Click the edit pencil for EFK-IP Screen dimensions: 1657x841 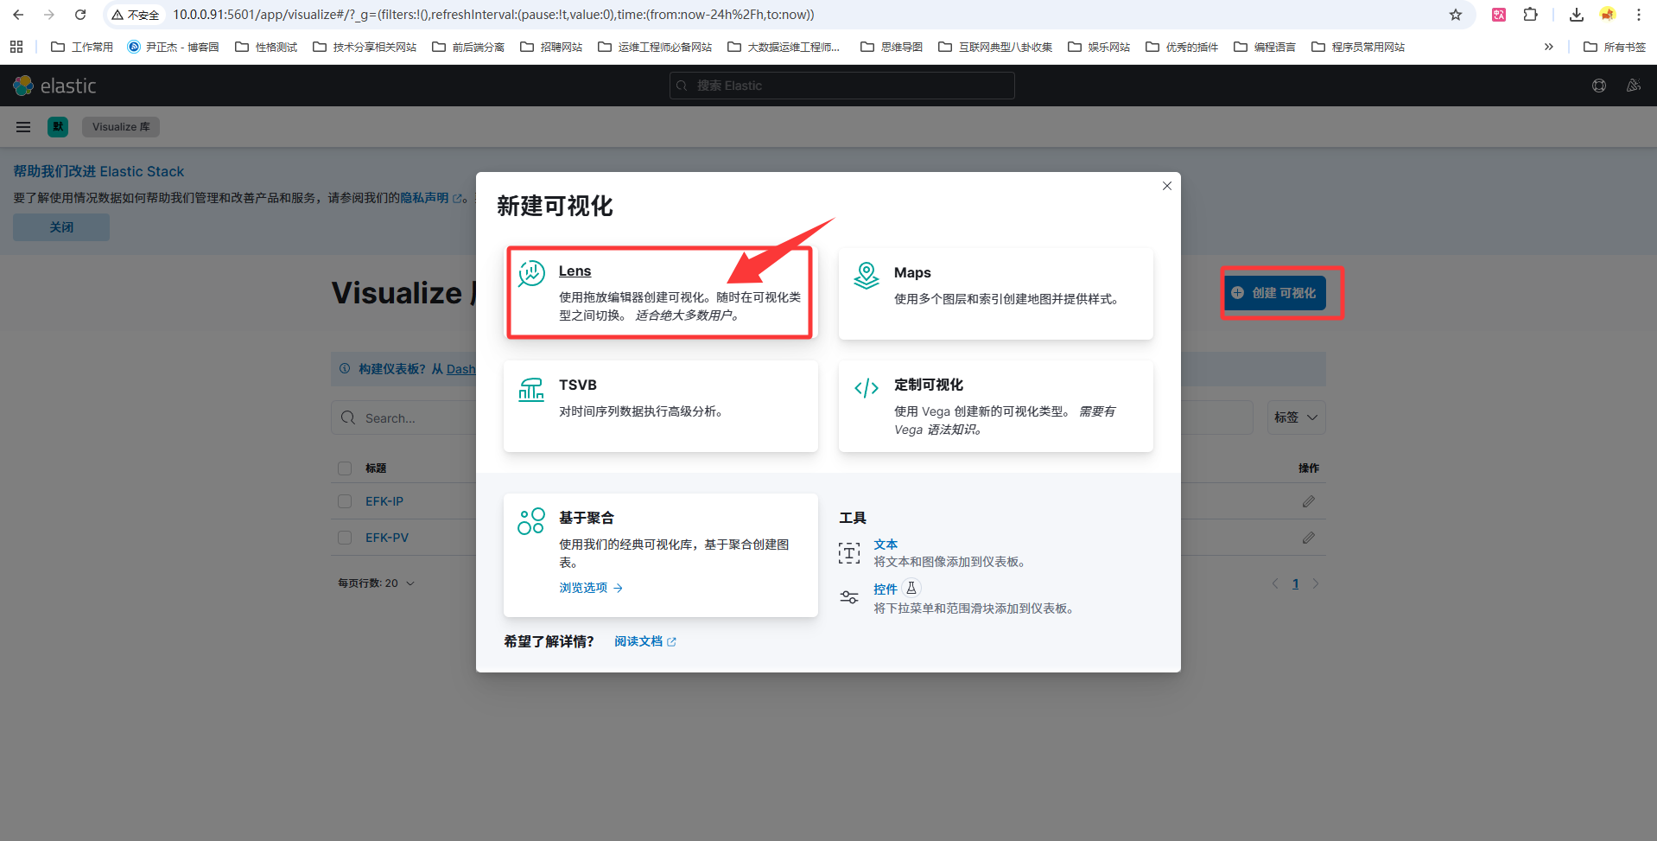click(x=1309, y=501)
